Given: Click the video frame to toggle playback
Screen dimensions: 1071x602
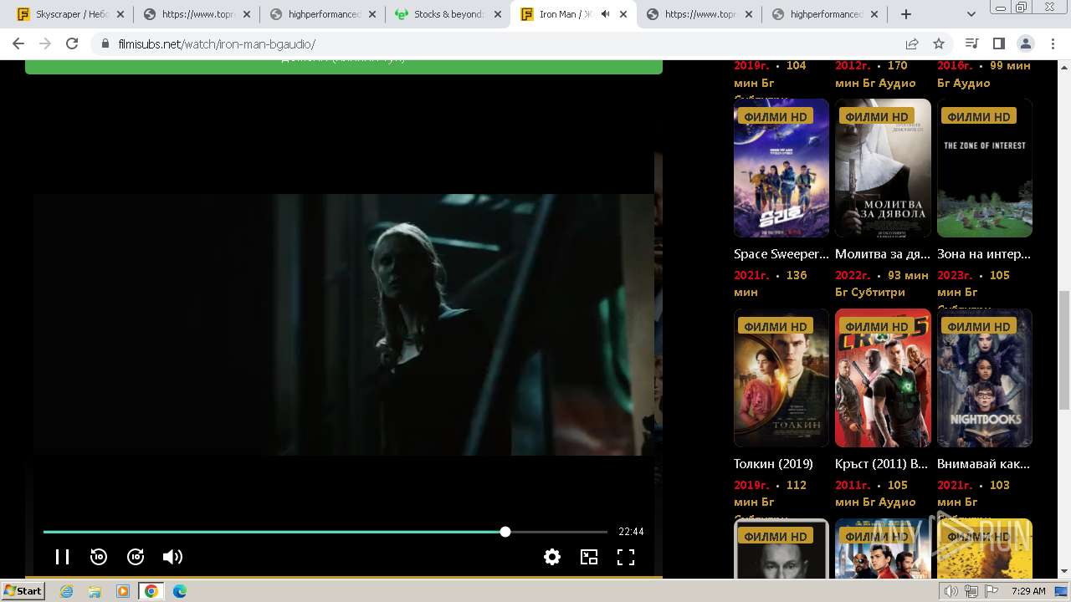Looking at the screenshot, I should point(344,324).
